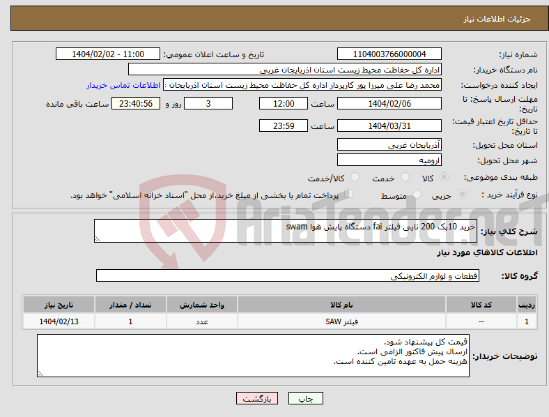This screenshot has width=549, height=417.
Task: Click the resize handle of description textarea
Action: coord(98,239)
